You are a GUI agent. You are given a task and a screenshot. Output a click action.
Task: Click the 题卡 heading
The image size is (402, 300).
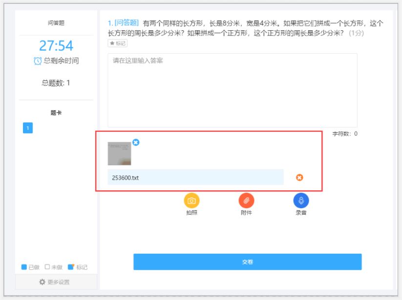click(56, 113)
